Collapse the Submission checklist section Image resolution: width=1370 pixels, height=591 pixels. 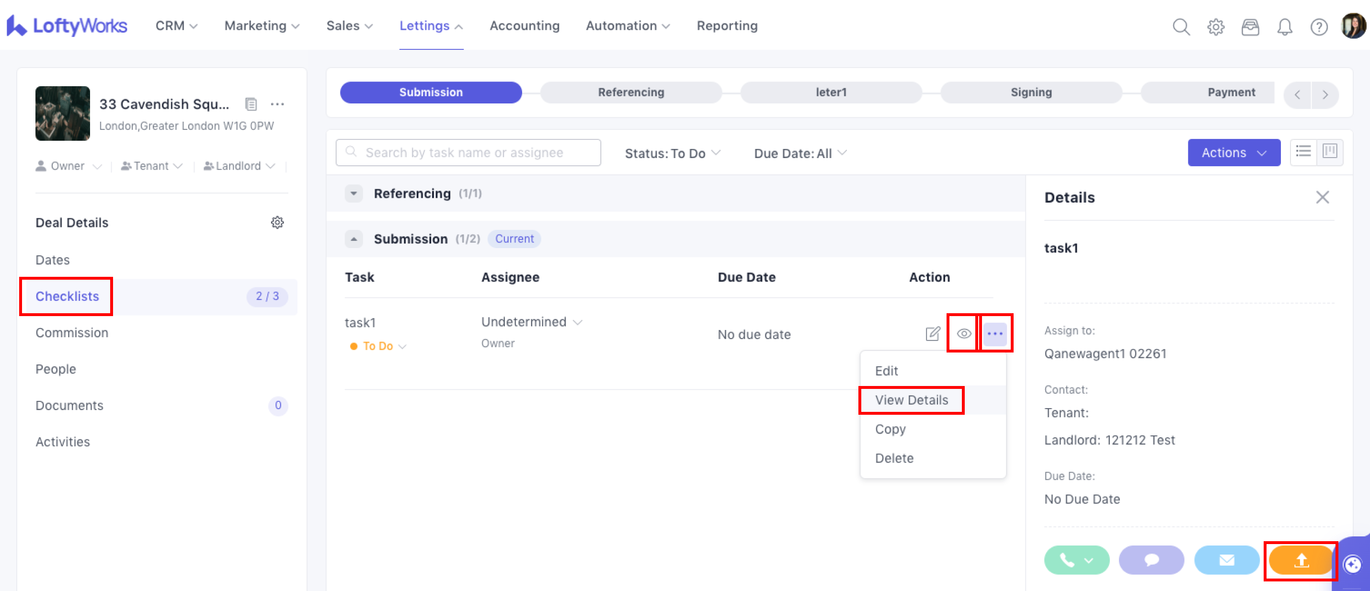[x=354, y=239]
